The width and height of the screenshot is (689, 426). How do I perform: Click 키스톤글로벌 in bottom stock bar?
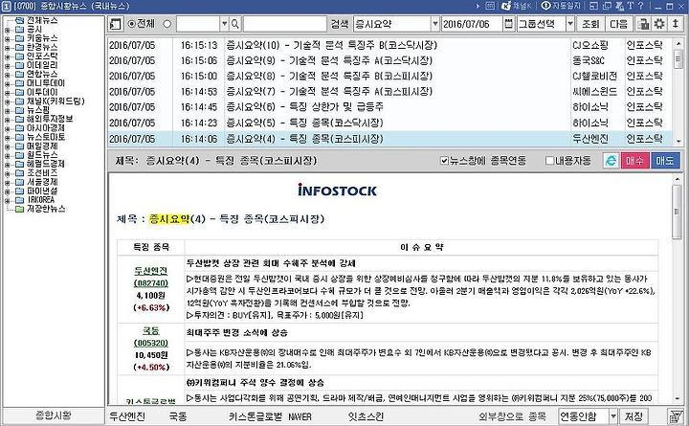click(x=256, y=416)
